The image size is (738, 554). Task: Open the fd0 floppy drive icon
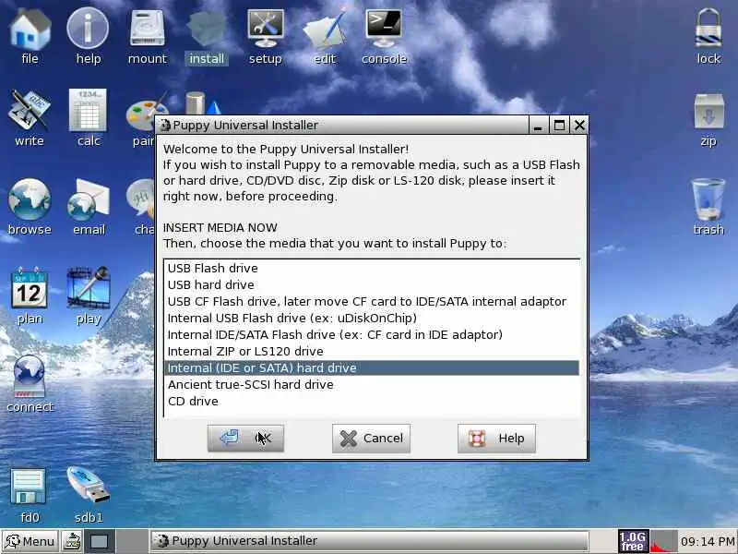[30, 496]
